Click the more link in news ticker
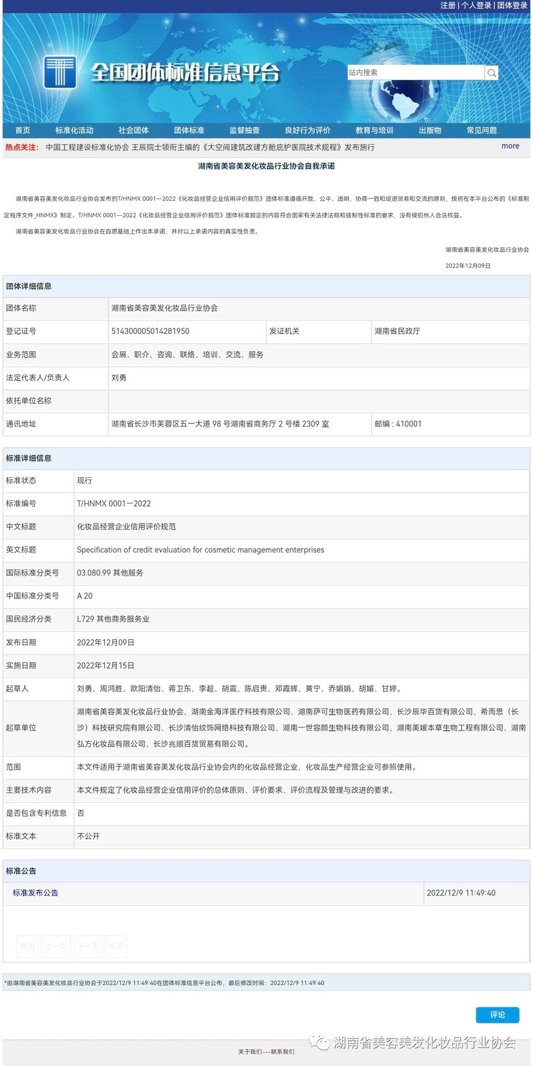The width and height of the screenshot is (533, 1066). tap(510, 146)
